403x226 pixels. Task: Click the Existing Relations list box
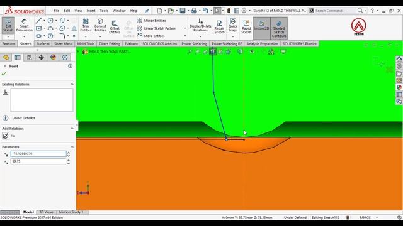(42, 100)
